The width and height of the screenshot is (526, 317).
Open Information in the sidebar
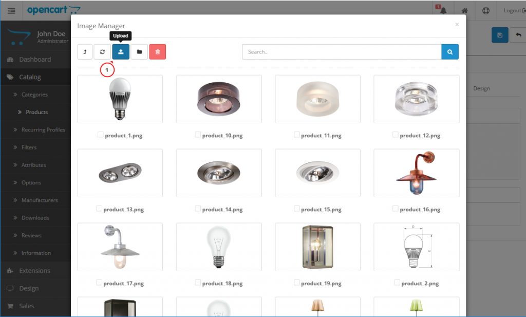point(36,253)
